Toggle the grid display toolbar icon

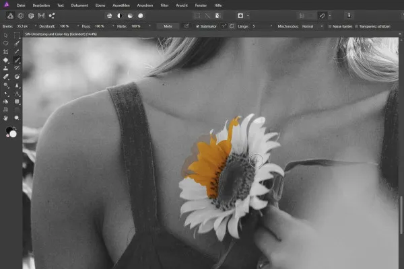(x=302, y=16)
